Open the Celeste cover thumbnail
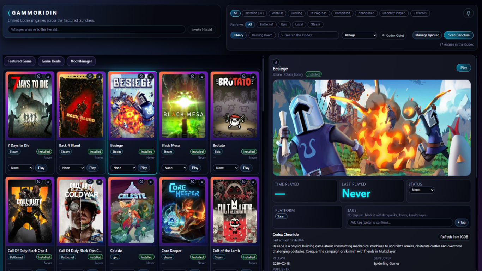482x271 pixels. pos(132,211)
